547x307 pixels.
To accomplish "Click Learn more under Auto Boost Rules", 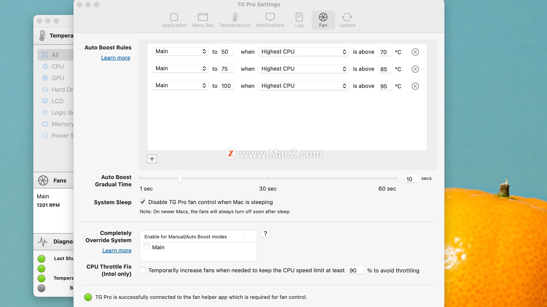I will (115, 58).
